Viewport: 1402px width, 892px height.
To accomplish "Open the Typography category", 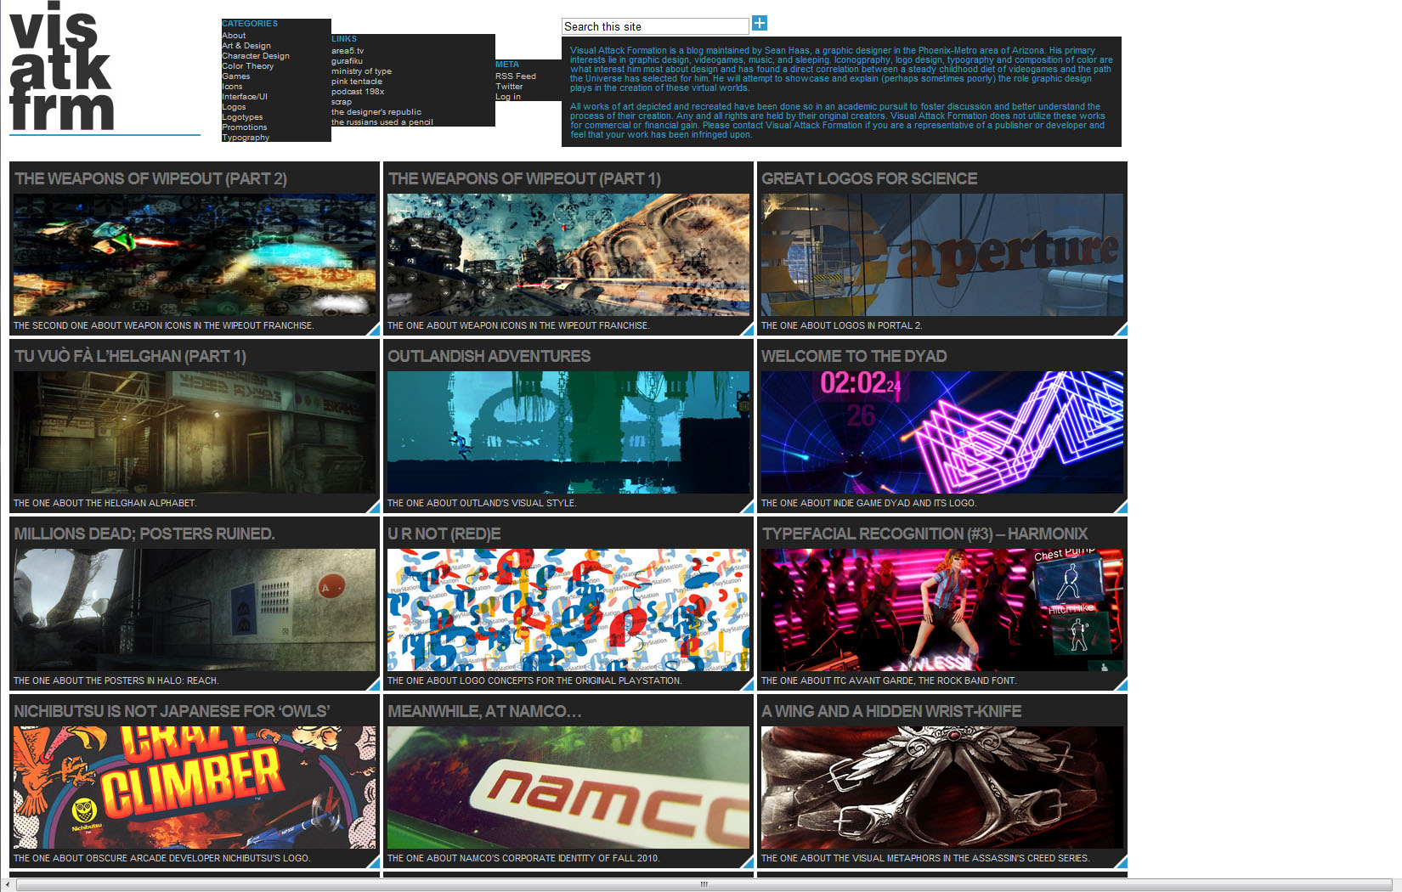I will click(x=246, y=138).
